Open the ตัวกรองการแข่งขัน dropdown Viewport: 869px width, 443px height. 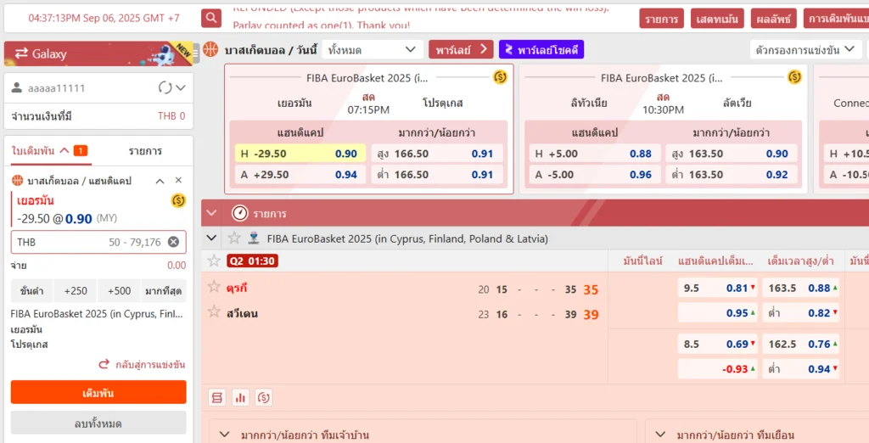coord(805,50)
